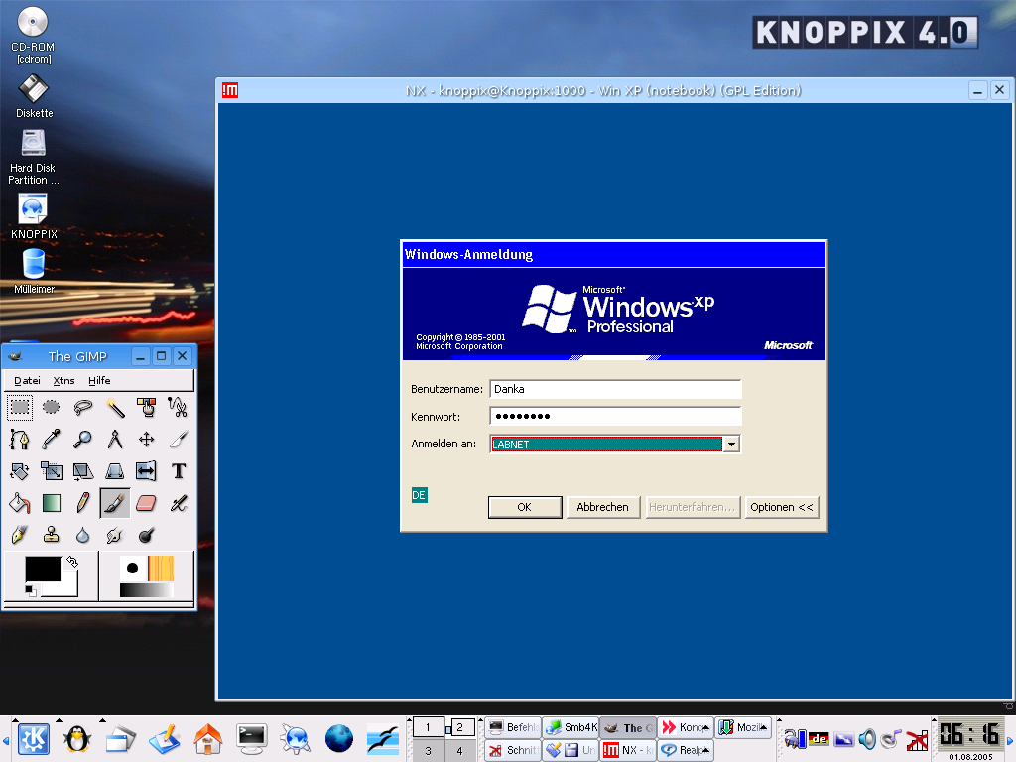Select the Bucket Fill tool

click(20, 503)
